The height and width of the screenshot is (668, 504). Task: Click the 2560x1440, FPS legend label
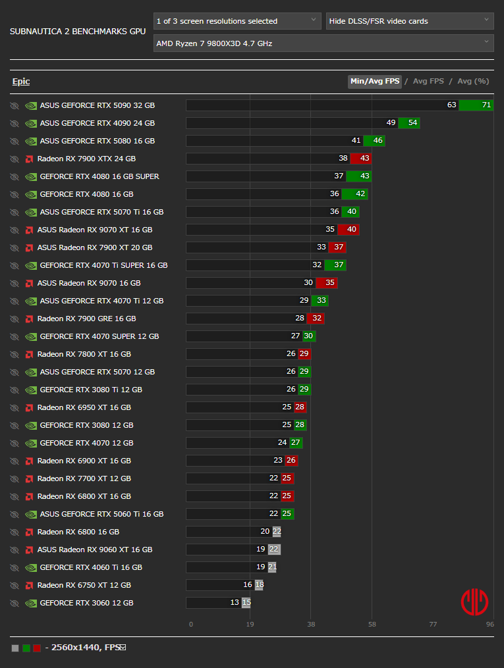tap(85, 648)
